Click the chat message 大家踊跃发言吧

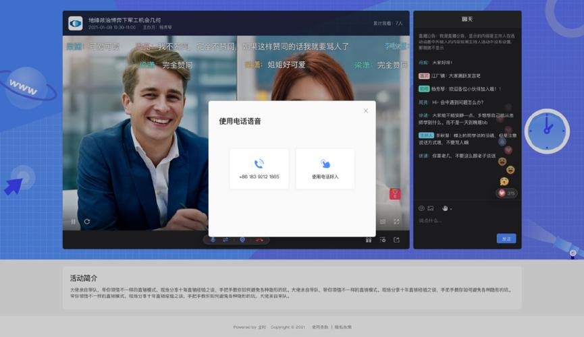click(x=450, y=76)
